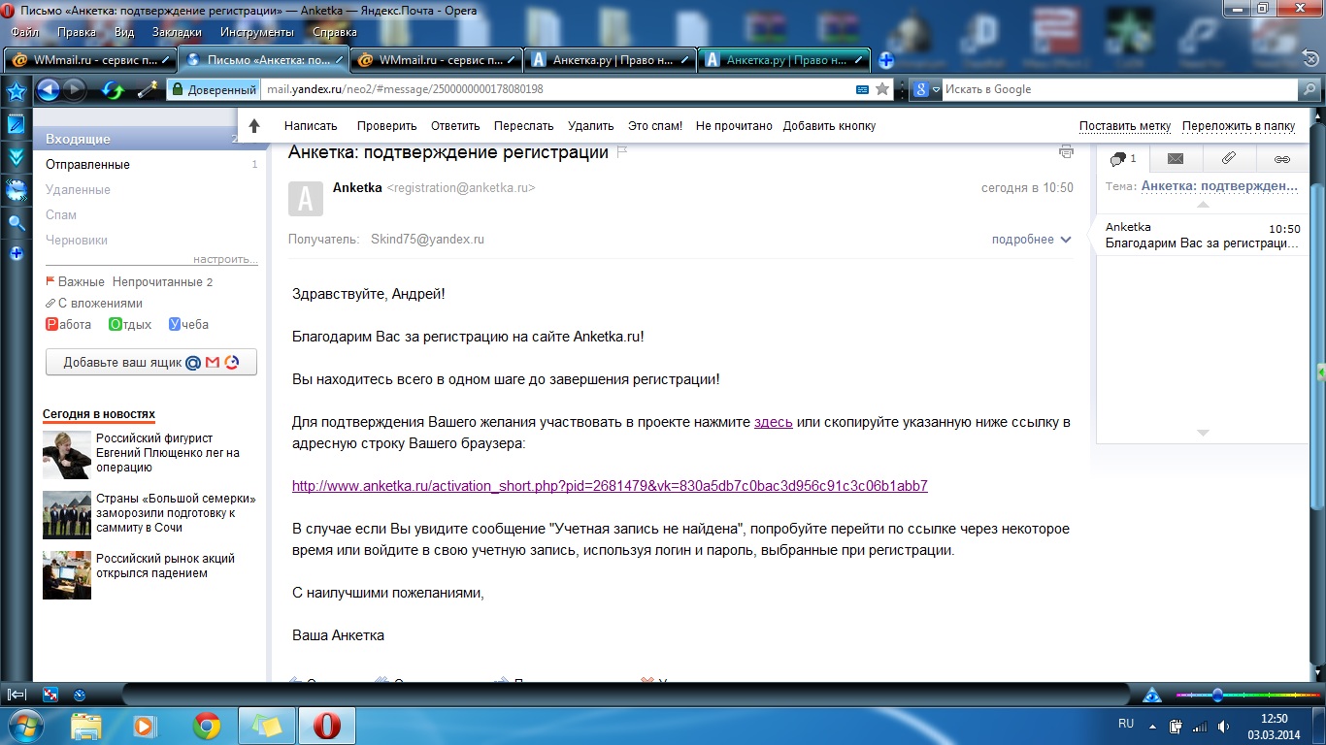This screenshot has width=1326, height=745.
Task: Add a new panel with sidebar plus icon
Action: tap(16, 254)
